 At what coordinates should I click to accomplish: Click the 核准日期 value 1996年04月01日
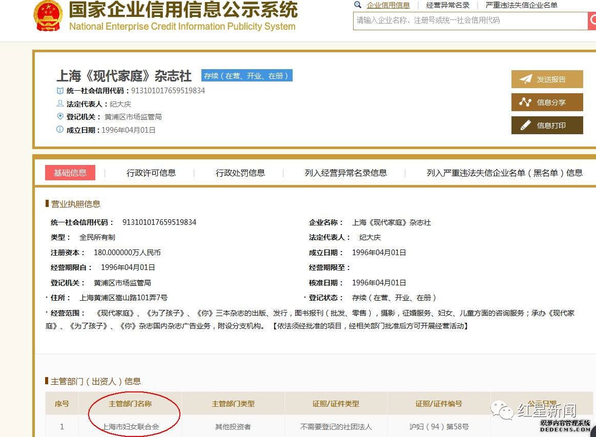(x=379, y=283)
